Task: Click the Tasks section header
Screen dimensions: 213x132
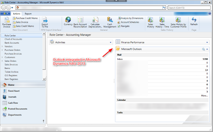Action: 162,112
